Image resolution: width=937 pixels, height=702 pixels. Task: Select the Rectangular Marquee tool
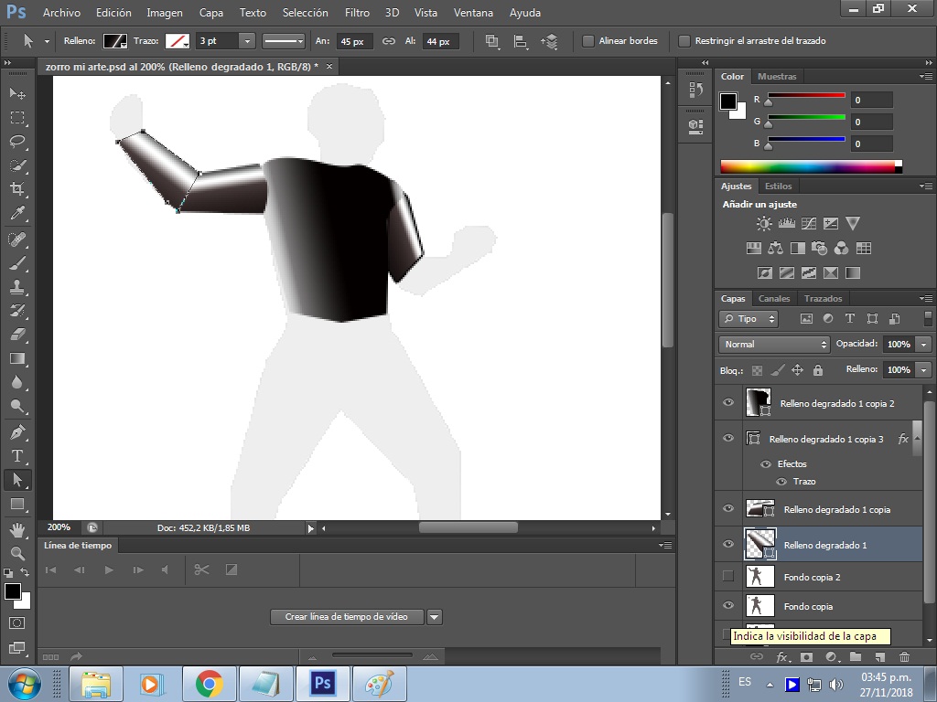click(17, 118)
